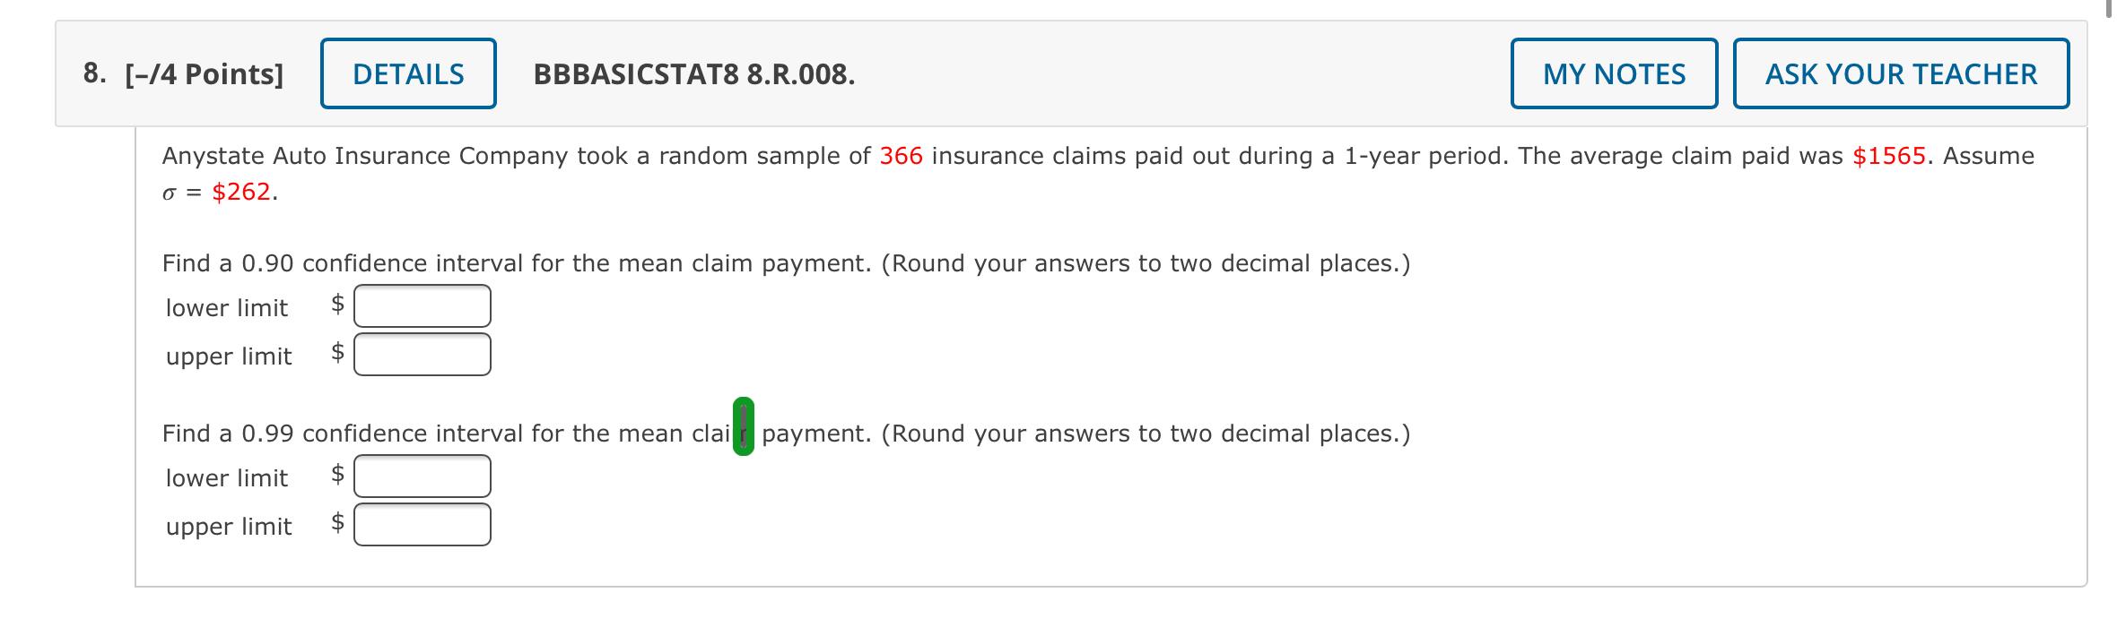Open MY NOTES

(x=1613, y=73)
